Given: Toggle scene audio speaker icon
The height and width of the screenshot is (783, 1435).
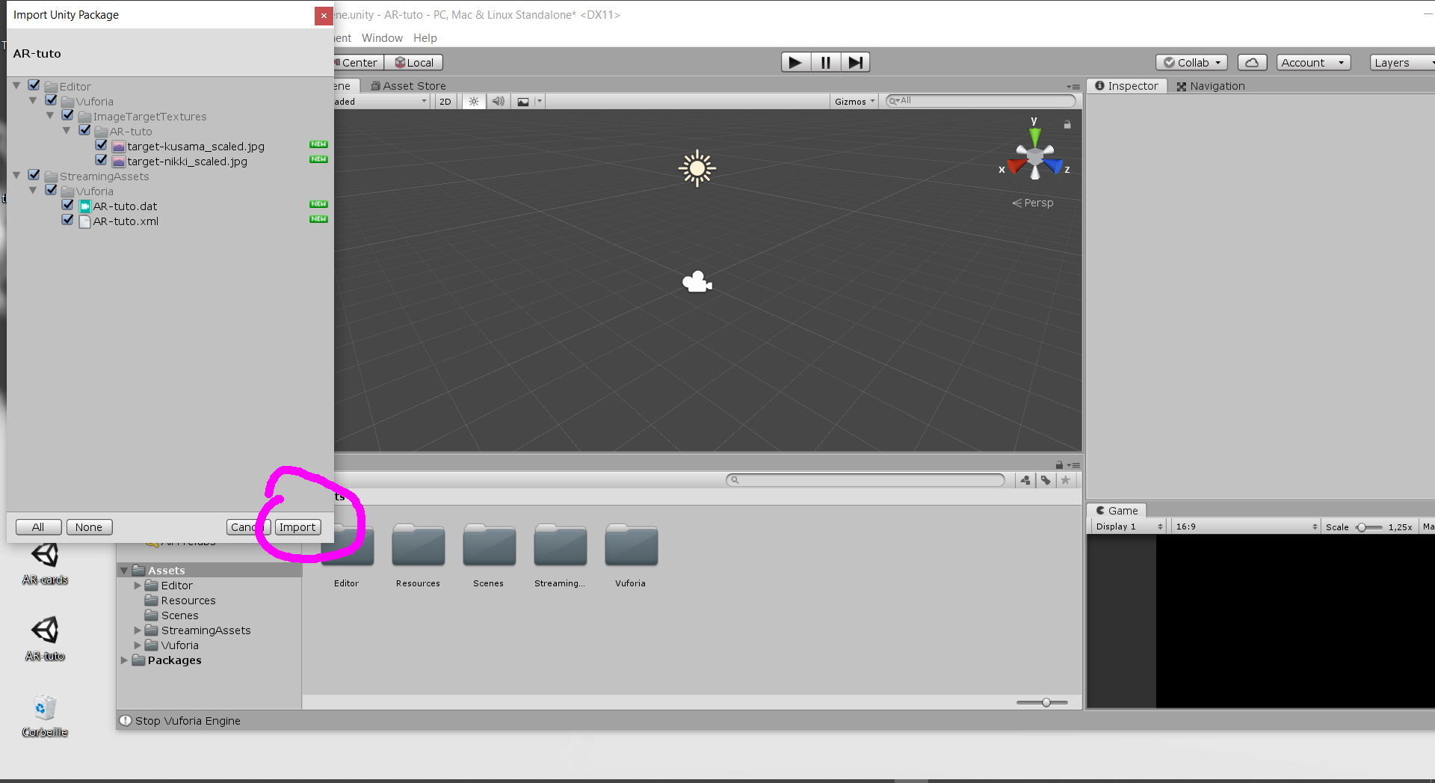Looking at the screenshot, I should click(498, 102).
